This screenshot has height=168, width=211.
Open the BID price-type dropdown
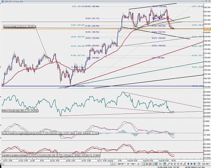(134, 164)
